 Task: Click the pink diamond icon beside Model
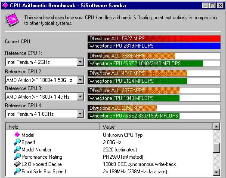[x=17, y=135]
